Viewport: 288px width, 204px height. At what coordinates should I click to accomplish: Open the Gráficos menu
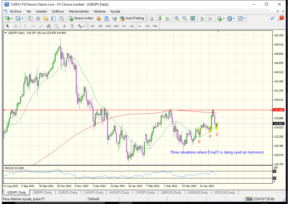click(58, 12)
